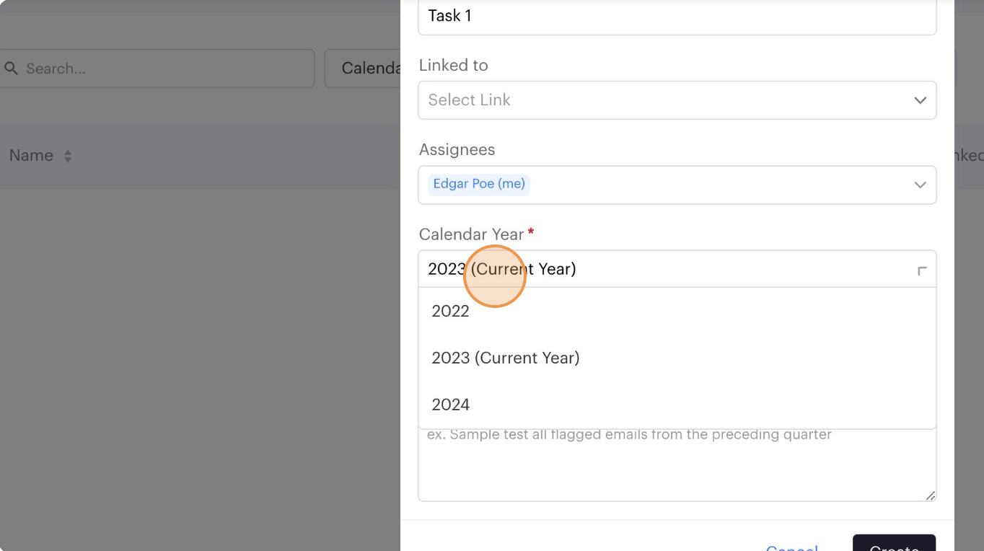
Task: Select 2022 from the year list
Action: coord(451,311)
